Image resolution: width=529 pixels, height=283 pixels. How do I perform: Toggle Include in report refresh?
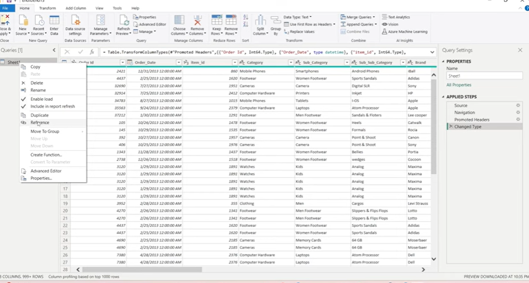click(x=53, y=106)
